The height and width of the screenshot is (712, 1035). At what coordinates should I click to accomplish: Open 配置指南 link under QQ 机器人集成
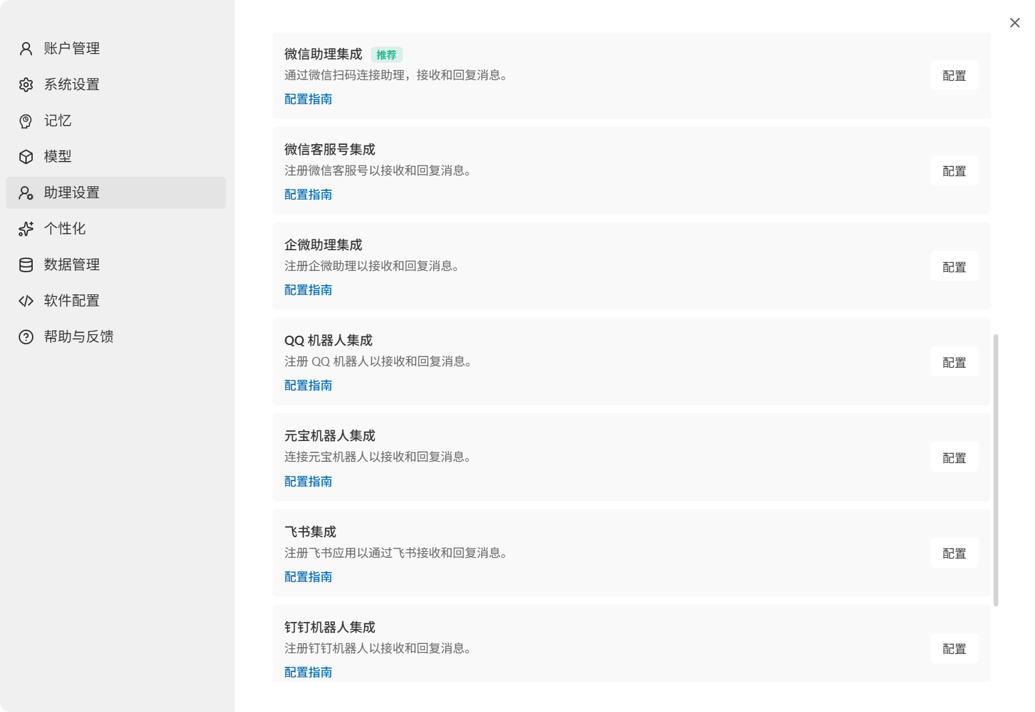point(308,385)
